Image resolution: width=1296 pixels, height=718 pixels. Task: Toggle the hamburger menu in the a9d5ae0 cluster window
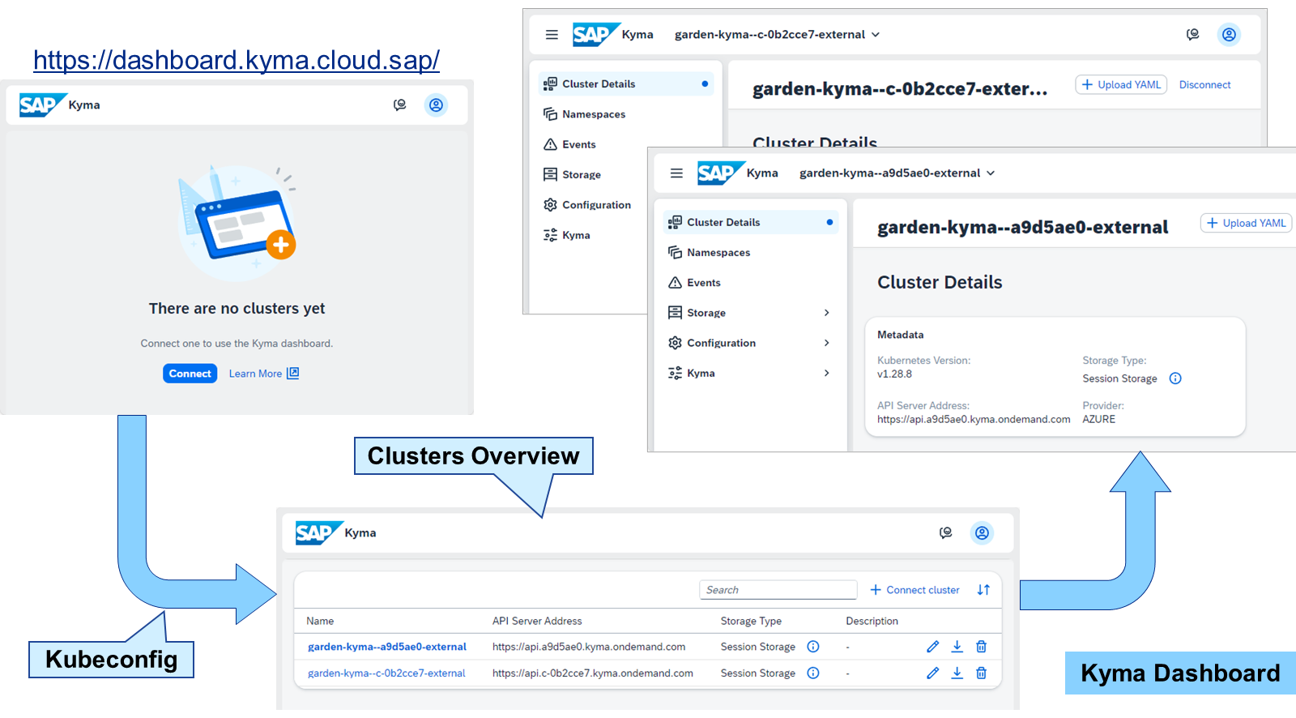click(676, 173)
